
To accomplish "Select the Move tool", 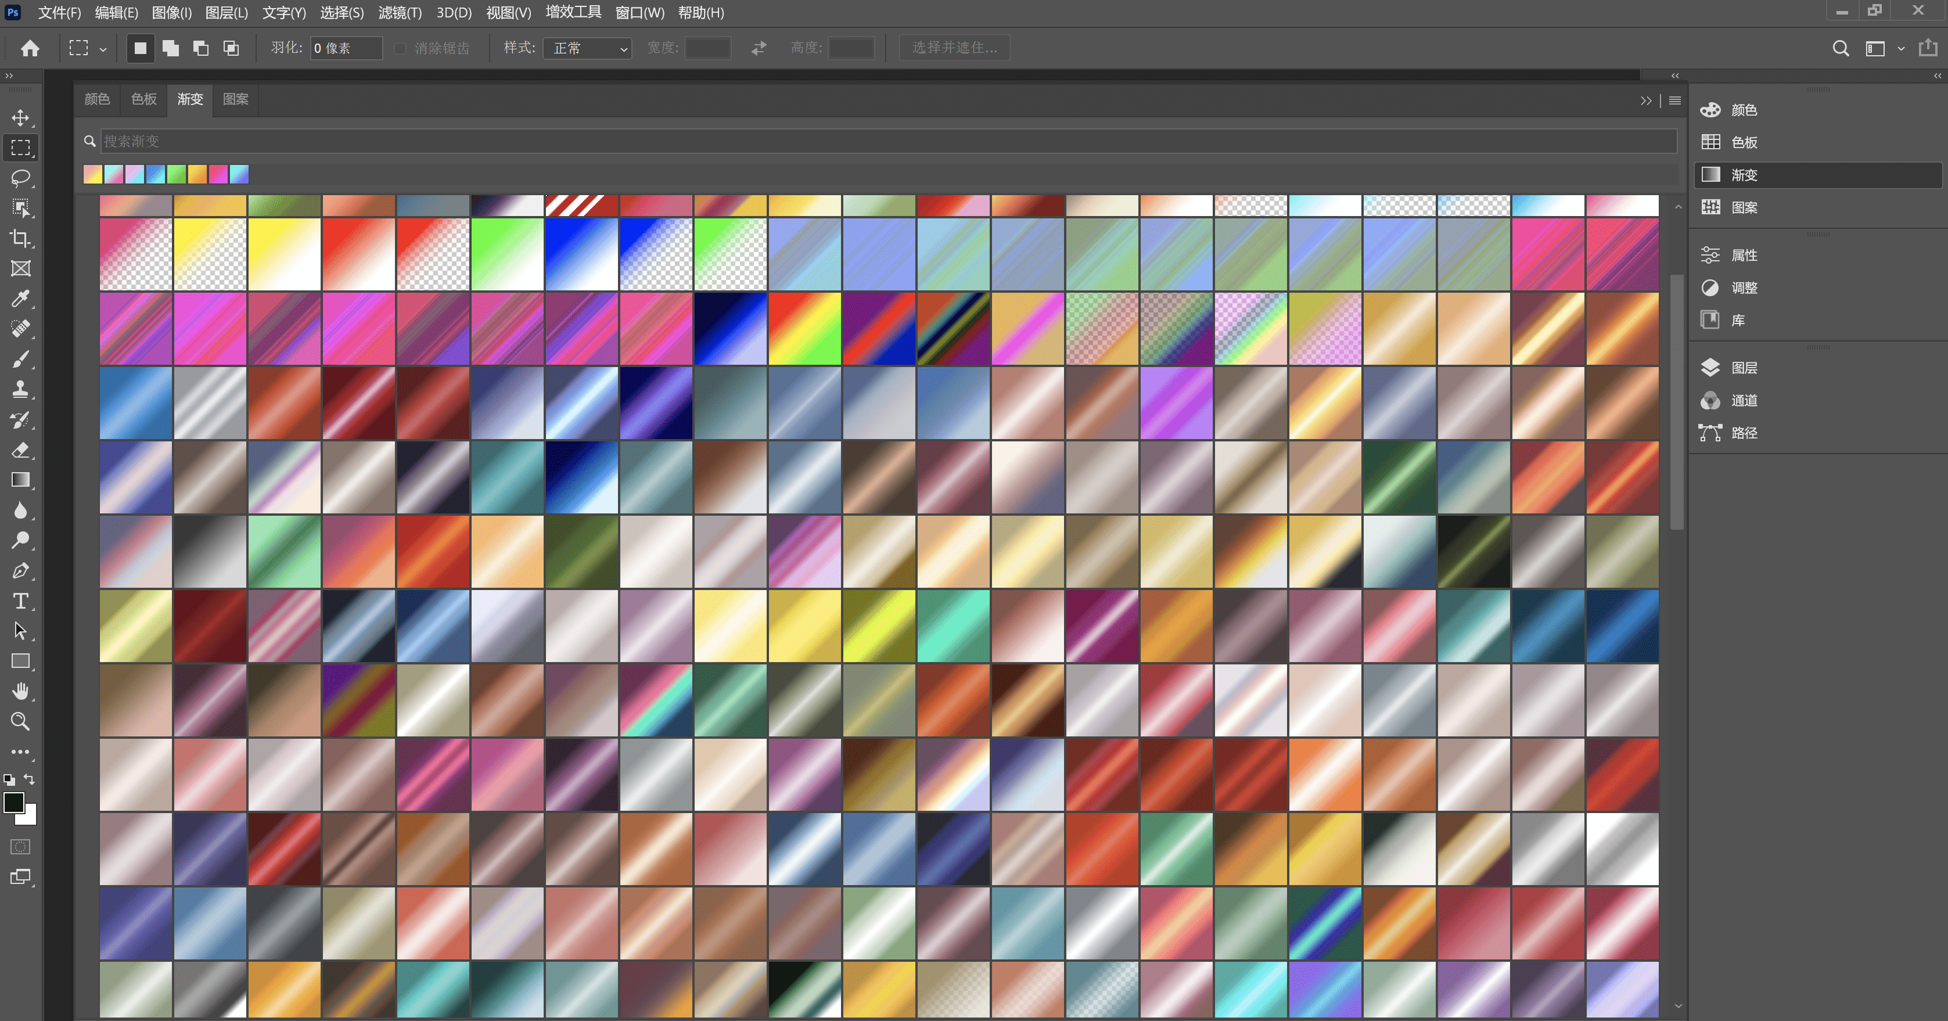I will coord(20,118).
